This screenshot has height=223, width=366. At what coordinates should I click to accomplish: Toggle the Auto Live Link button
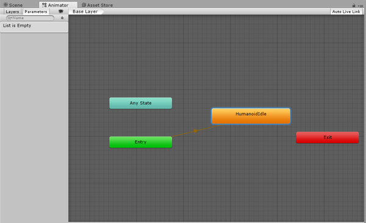(x=346, y=12)
